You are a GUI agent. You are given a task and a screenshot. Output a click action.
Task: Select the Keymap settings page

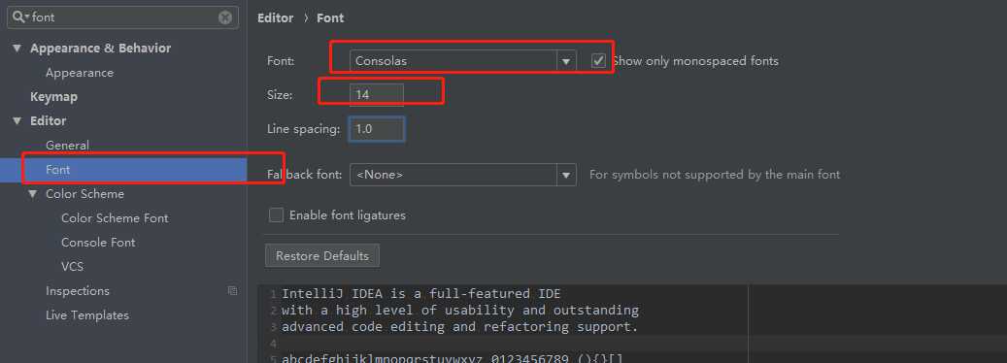54,97
